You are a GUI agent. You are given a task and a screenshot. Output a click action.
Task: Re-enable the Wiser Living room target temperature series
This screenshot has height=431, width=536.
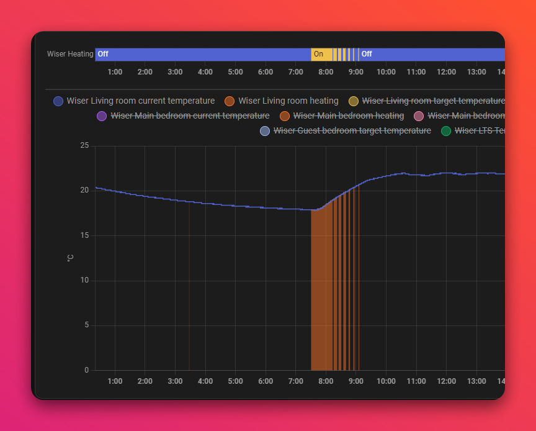434,101
